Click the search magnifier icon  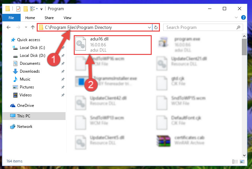238,27
